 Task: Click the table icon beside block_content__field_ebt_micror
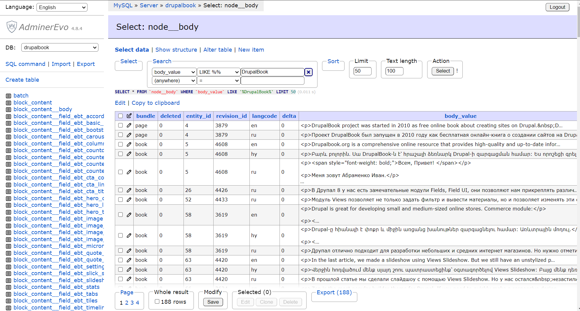(x=9, y=246)
